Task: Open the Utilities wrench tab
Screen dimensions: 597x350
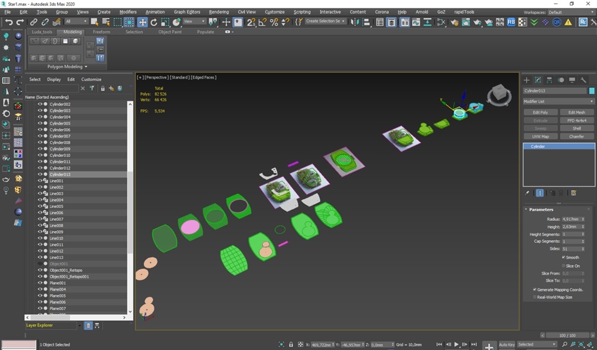Action: coord(583,80)
